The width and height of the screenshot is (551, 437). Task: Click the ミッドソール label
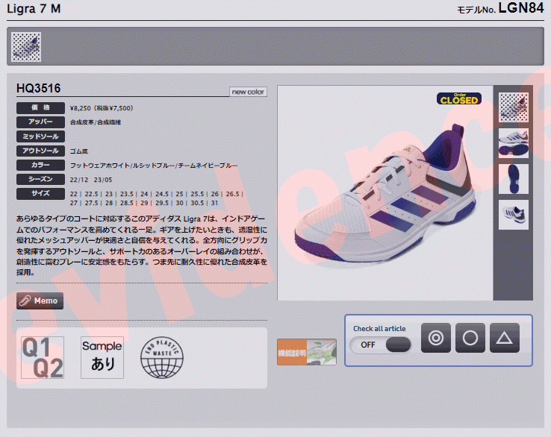tap(40, 136)
